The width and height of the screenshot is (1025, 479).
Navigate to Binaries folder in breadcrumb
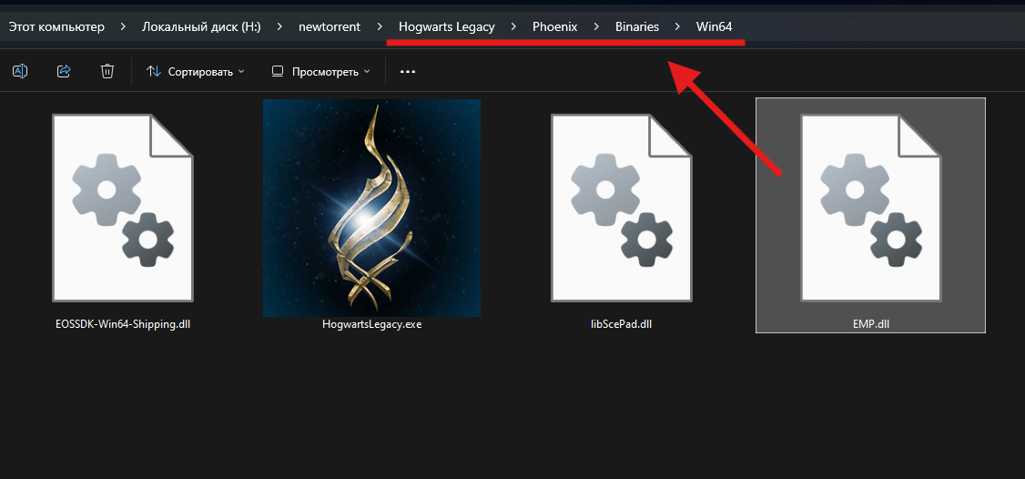coord(636,26)
